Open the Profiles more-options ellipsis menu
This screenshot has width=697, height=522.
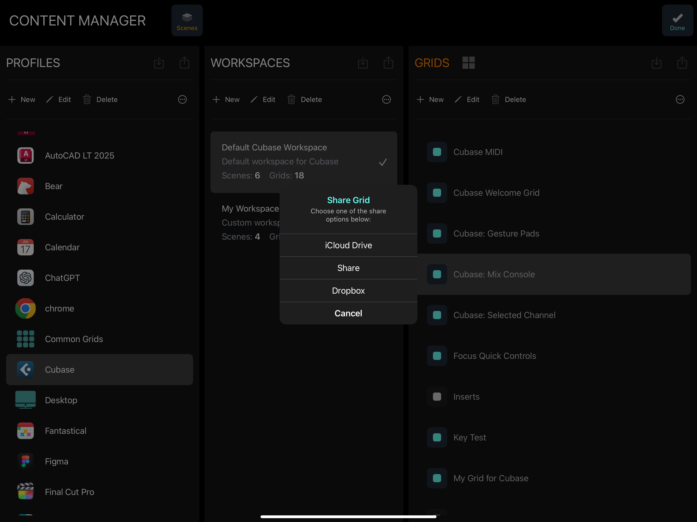(x=182, y=99)
